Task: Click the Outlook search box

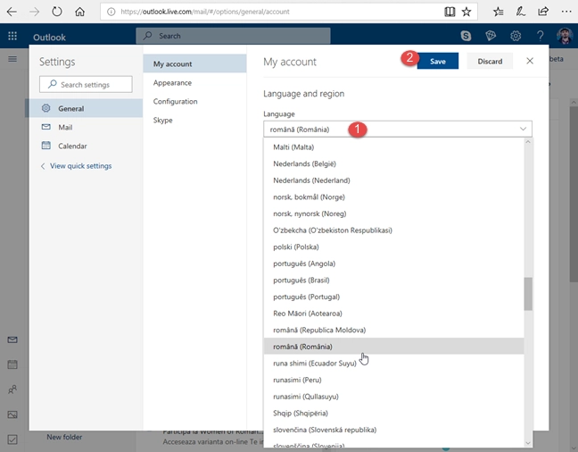Action: 233,36
